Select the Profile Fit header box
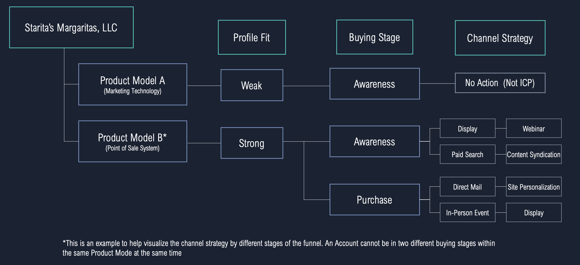 (x=252, y=37)
